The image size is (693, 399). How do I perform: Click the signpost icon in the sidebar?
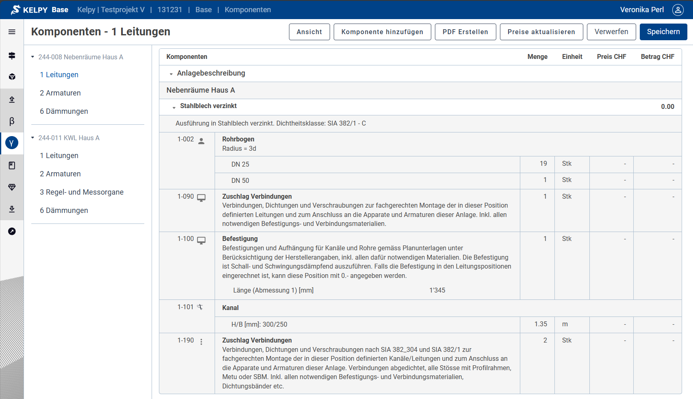[12, 56]
